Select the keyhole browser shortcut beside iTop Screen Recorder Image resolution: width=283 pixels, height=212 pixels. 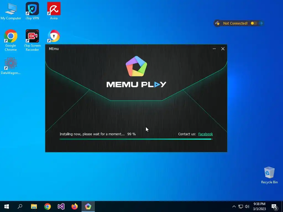click(54, 36)
